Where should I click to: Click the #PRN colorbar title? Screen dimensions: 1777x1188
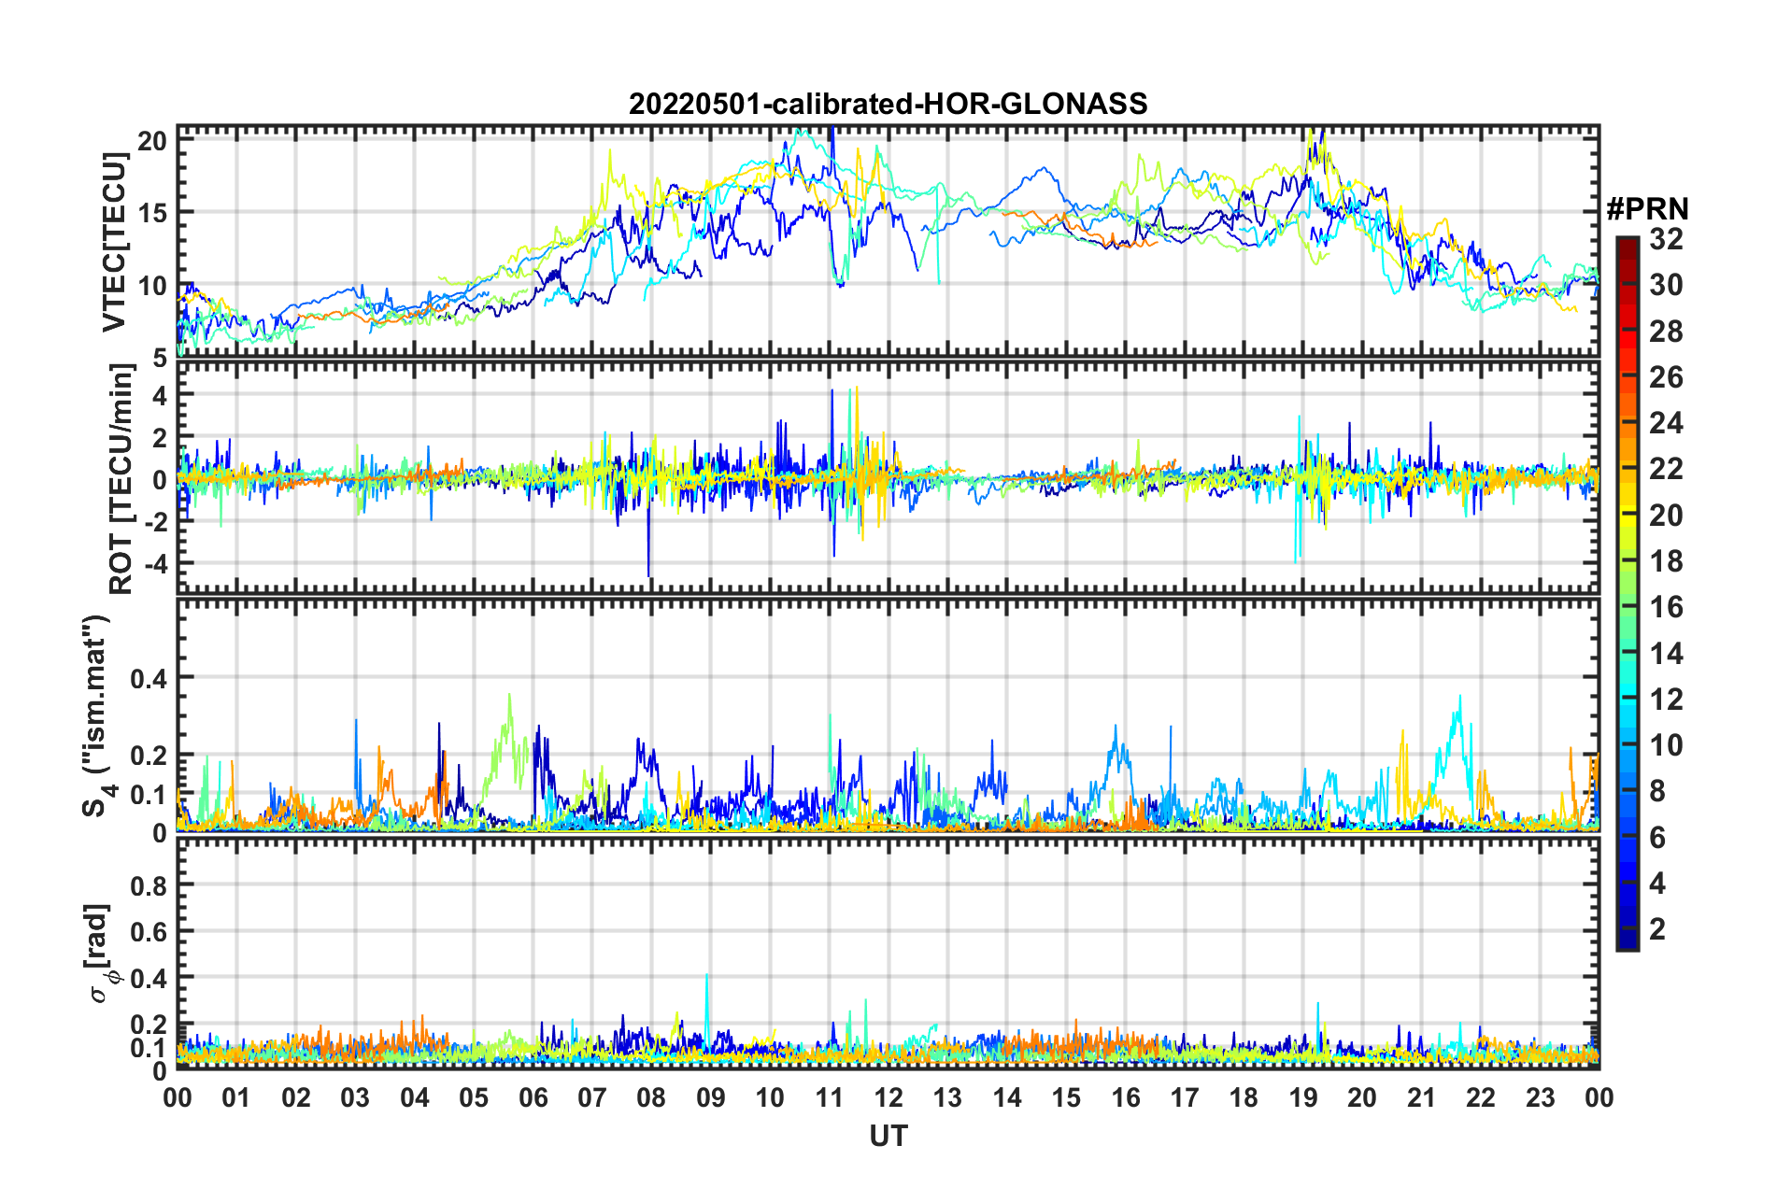[1647, 209]
